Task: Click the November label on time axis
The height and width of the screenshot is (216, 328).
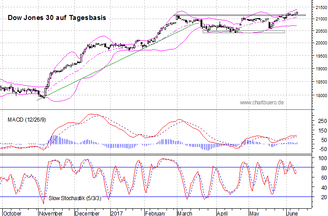Action: tap(51, 213)
